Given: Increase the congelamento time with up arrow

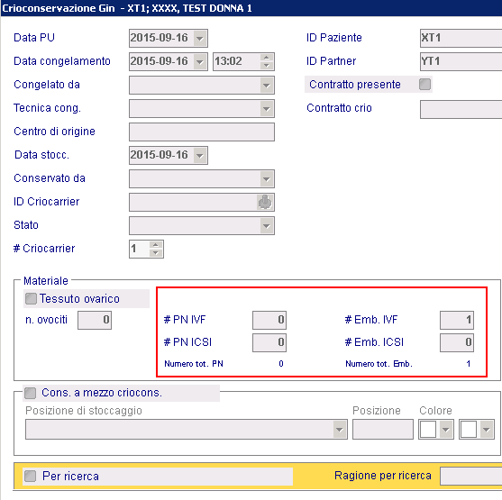Looking at the screenshot, I should click(267, 58).
